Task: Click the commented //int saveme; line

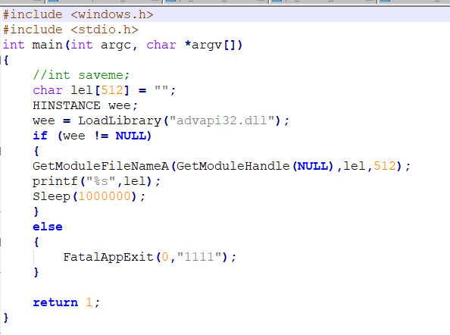Action: (x=81, y=75)
